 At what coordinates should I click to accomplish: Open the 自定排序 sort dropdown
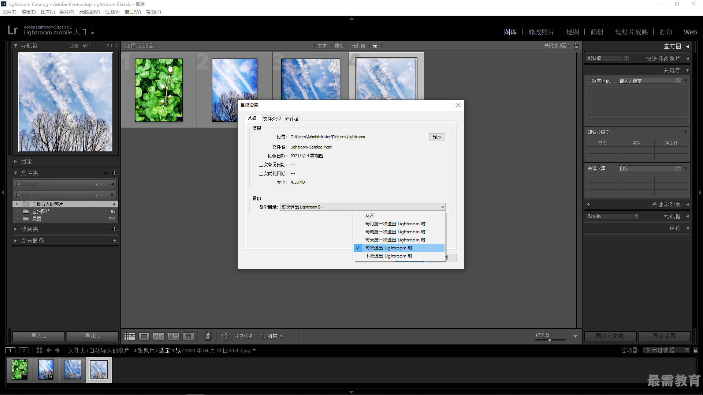271,336
